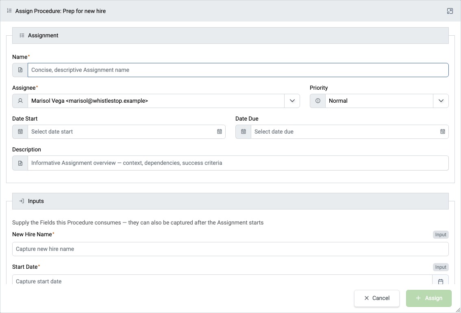Open the Start Date input calendar icon
This screenshot has height=313, width=461.
pos(440,281)
